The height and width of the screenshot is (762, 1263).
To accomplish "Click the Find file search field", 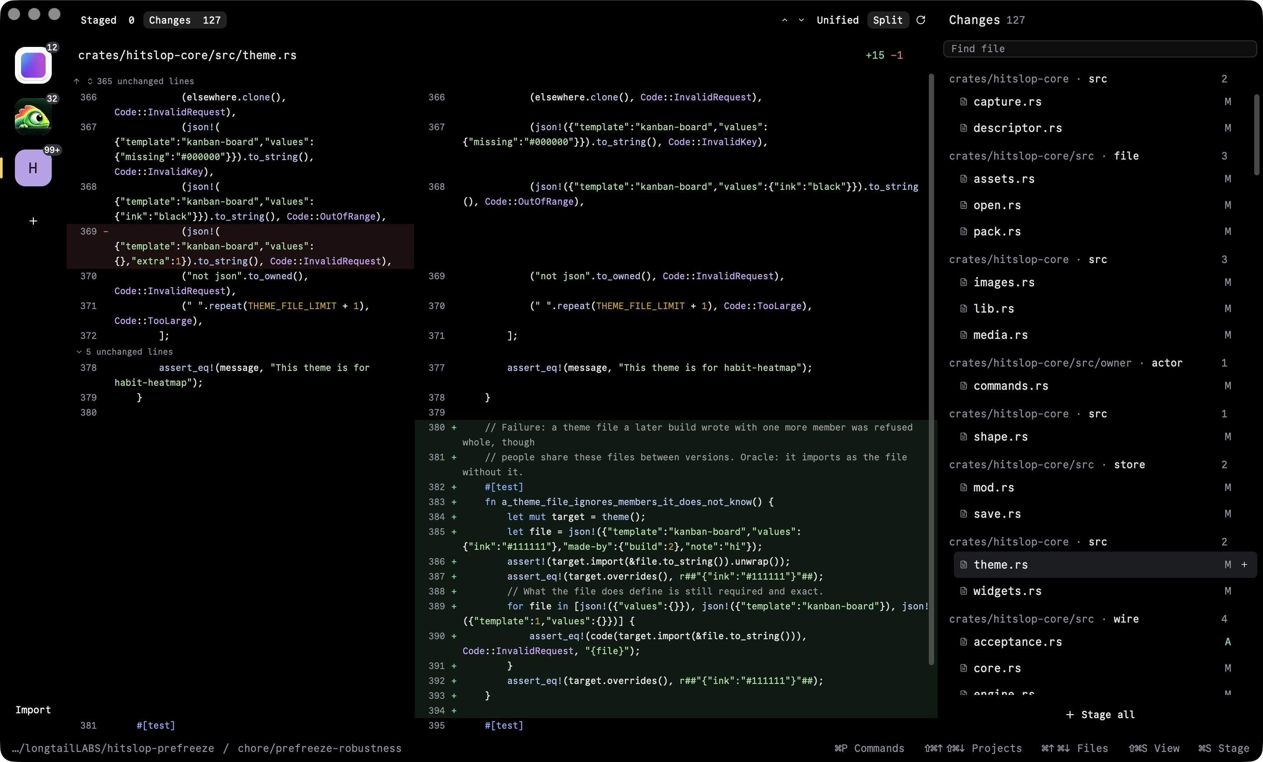I will [x=1099, y=49].
